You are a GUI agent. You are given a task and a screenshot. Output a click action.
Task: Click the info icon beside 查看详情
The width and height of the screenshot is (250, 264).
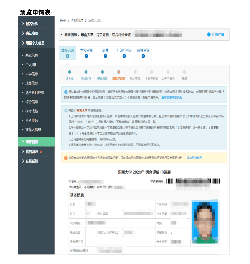[x=209, y=35]
